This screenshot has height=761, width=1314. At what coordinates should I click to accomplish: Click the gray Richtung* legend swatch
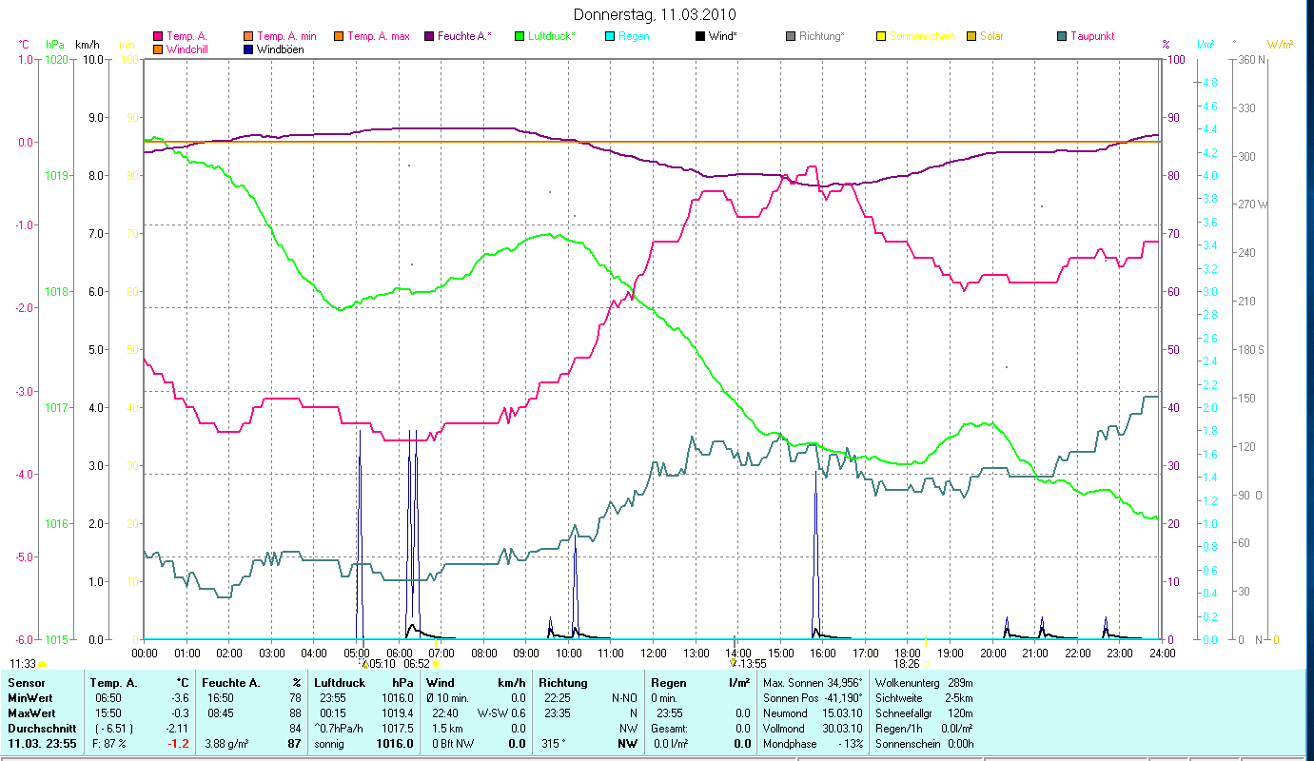pyautogui.click(x=791, y=36)
